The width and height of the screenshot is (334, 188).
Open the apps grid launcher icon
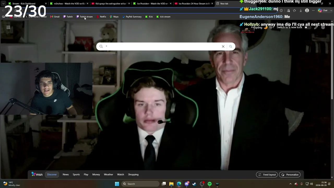[x=8, y=27]
